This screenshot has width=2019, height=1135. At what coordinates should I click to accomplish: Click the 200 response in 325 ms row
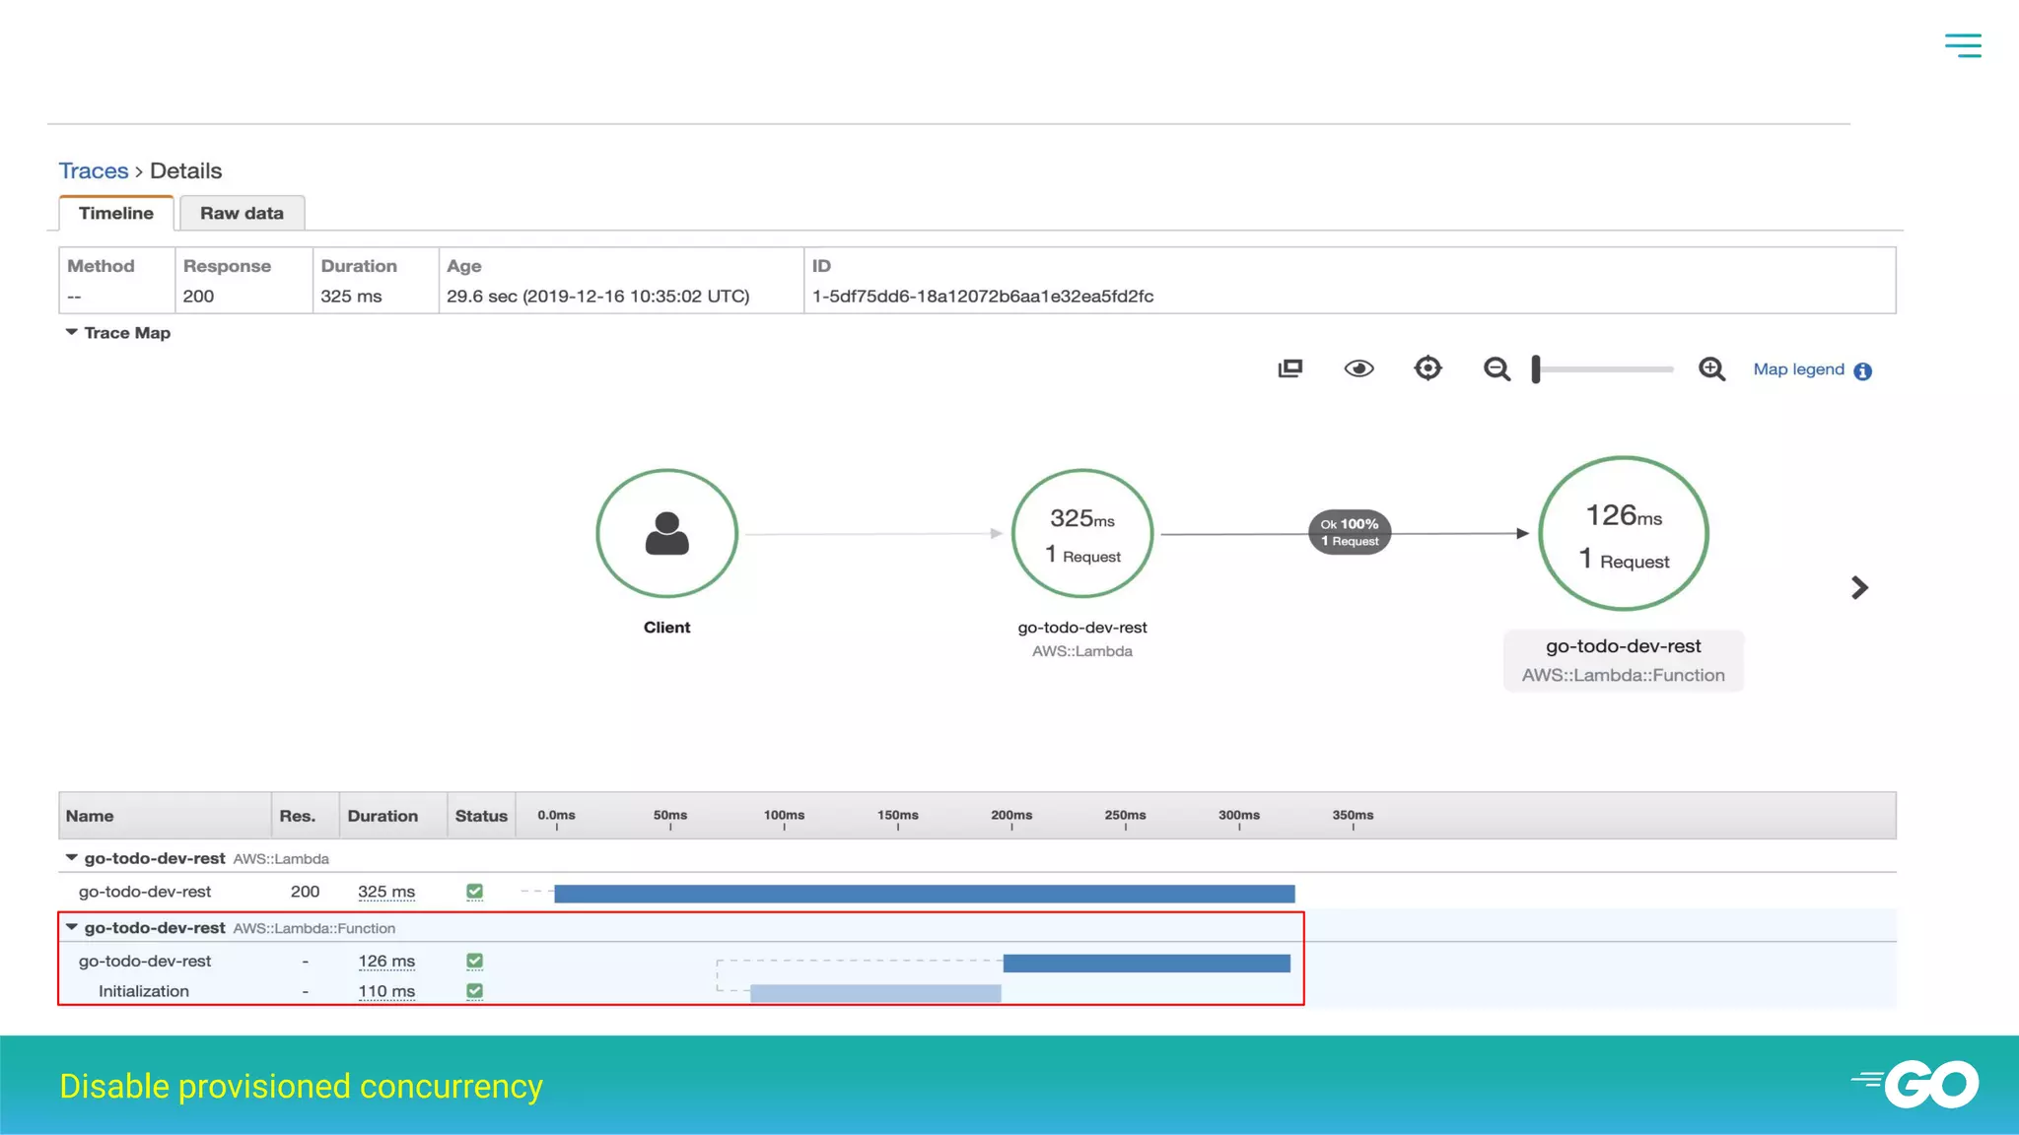tap(305, 892)
